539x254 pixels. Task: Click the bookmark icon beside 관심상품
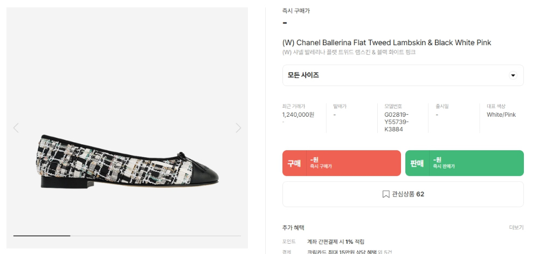pos(386,194)
